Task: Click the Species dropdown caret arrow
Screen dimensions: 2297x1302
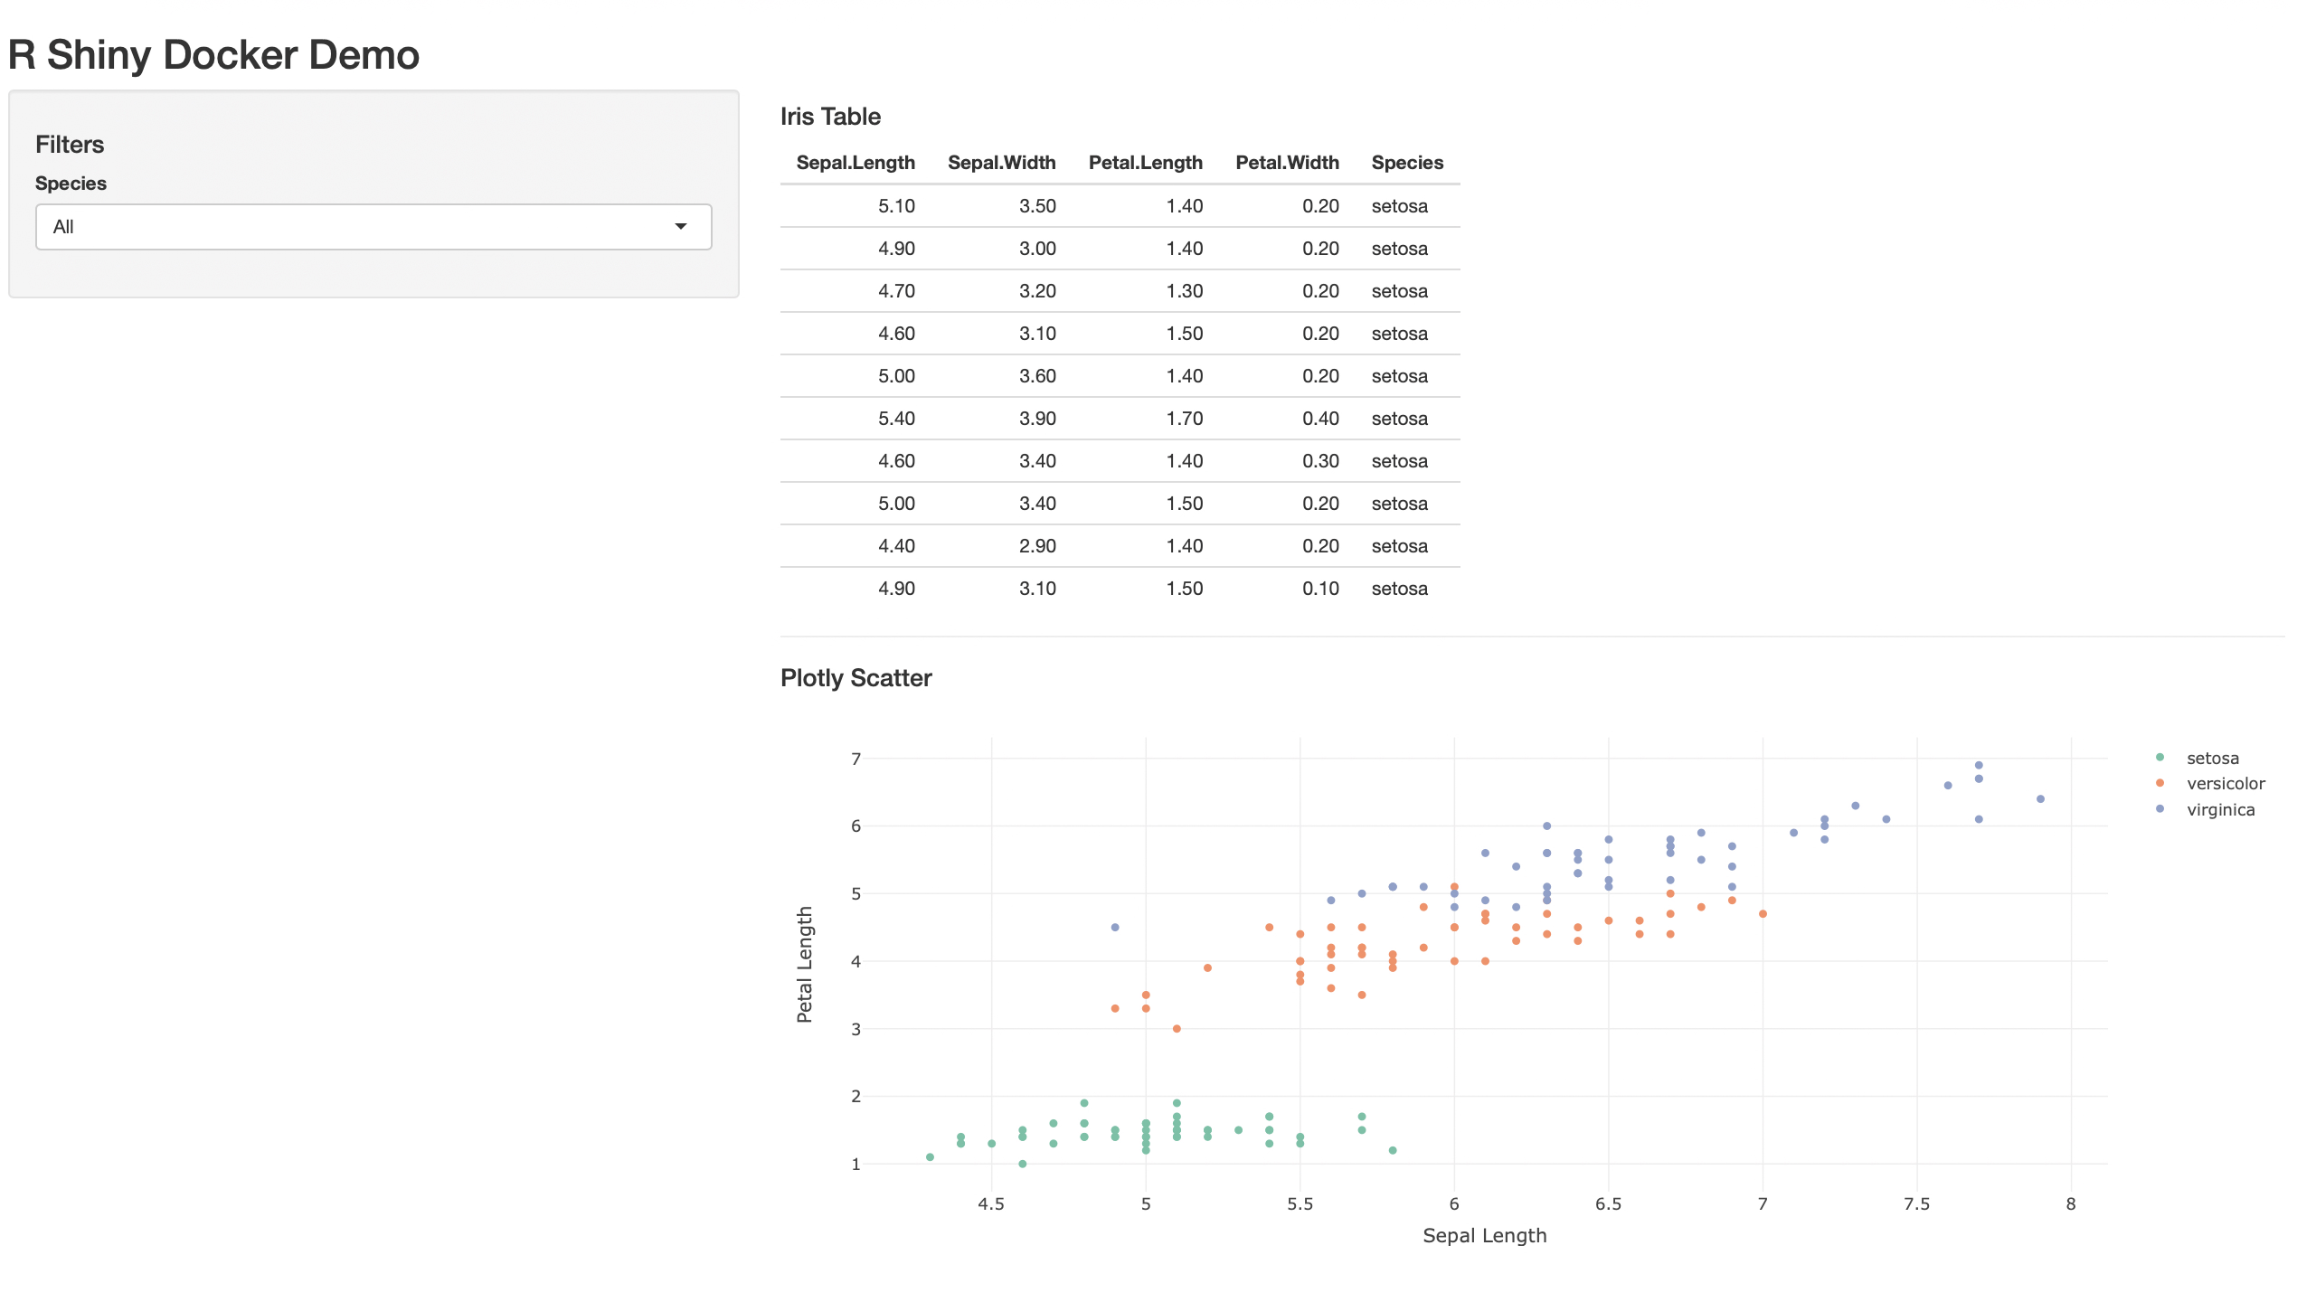Action: click(680, 227)
